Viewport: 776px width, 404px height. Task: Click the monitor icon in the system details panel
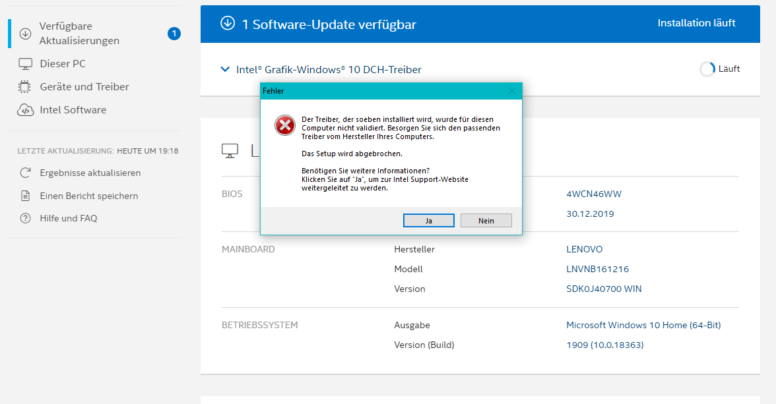tap(230, 151)
